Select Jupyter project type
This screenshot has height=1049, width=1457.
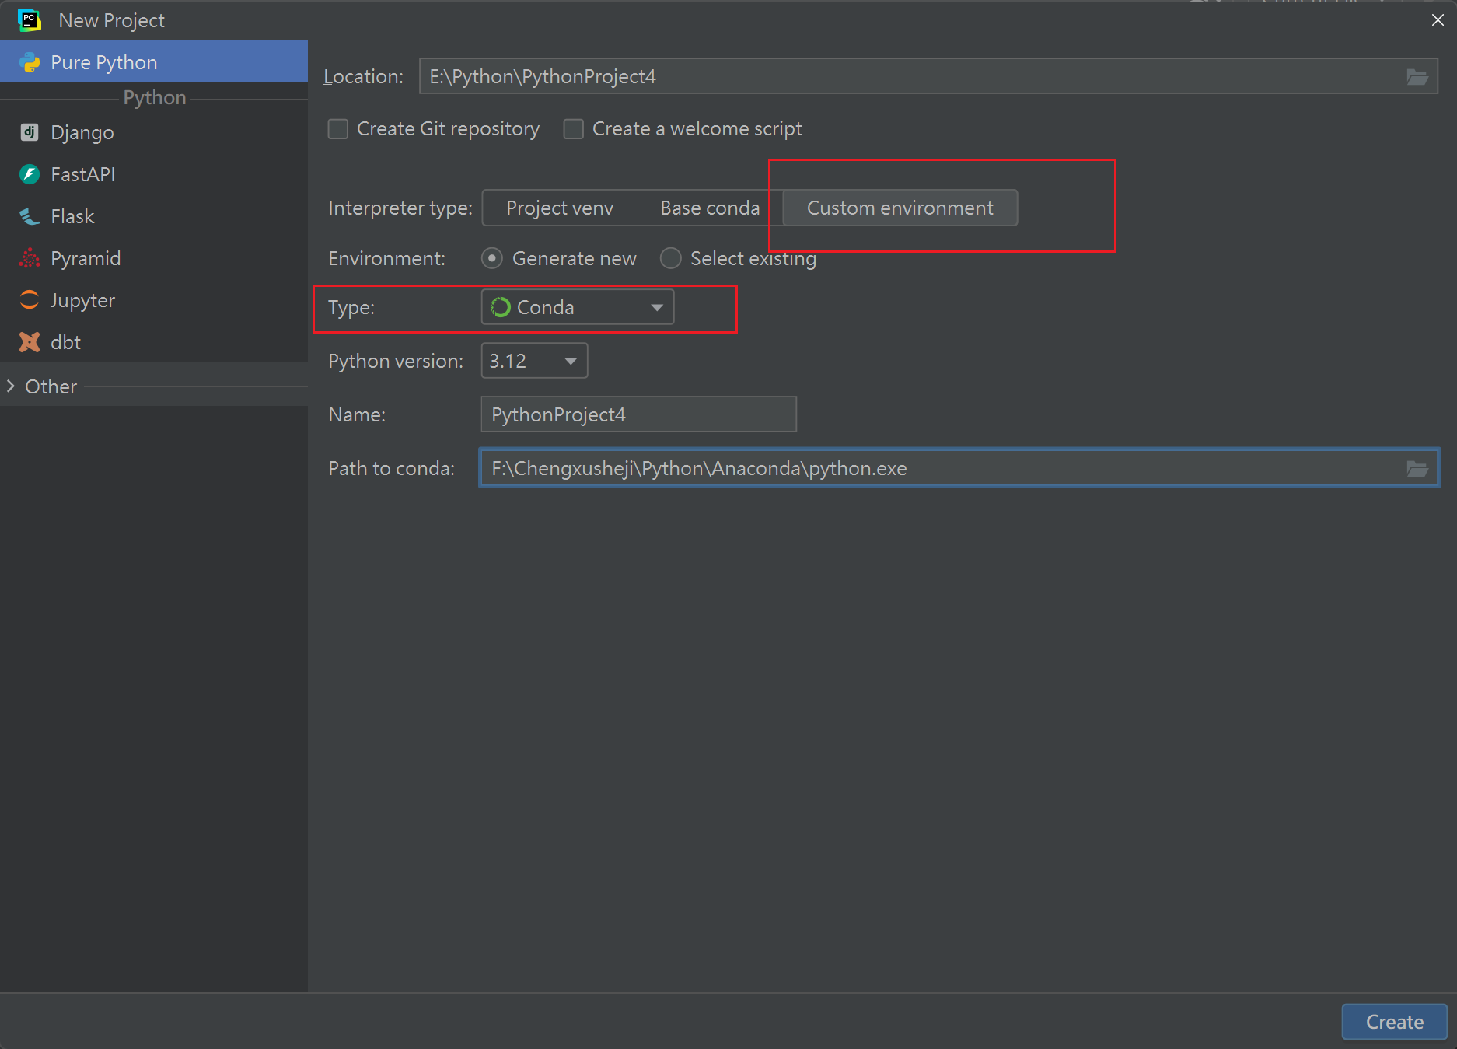coord(154,300)
